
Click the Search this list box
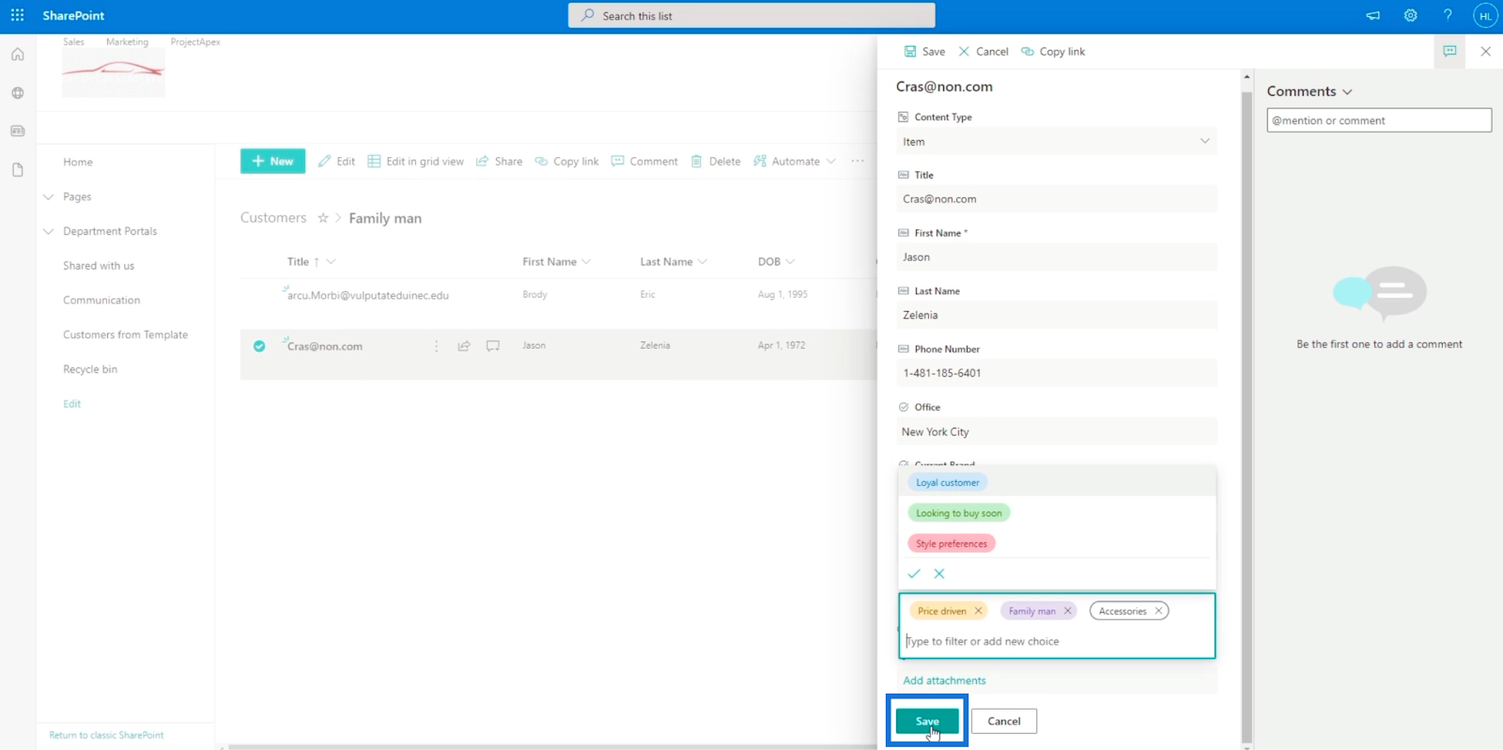click(751, 15)
